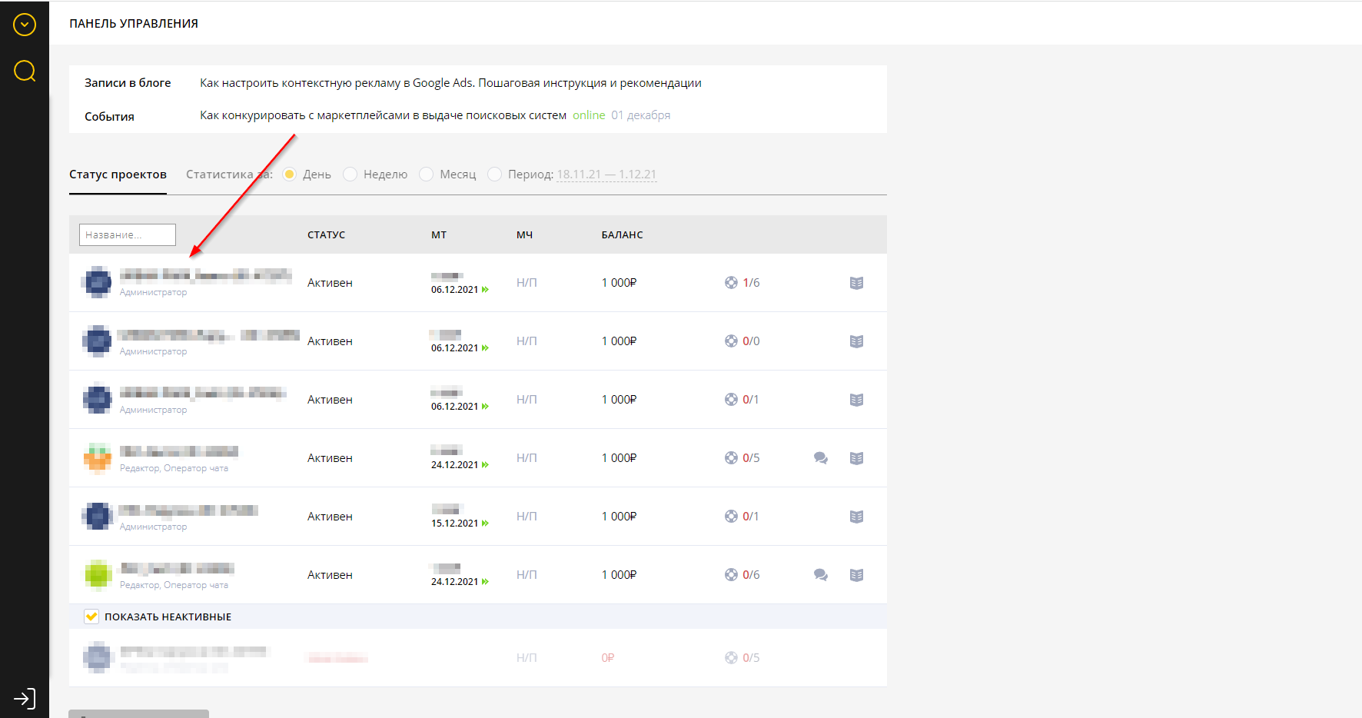The image size is (1362, 718).
Task: Click the Название search input field
Action: pyautogui.click(x=128, y=235)
